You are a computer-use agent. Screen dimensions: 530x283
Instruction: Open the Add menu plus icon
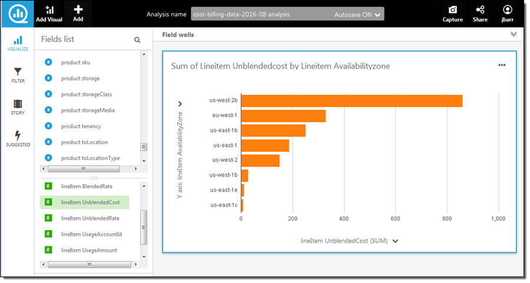click(x=78, y=10)
